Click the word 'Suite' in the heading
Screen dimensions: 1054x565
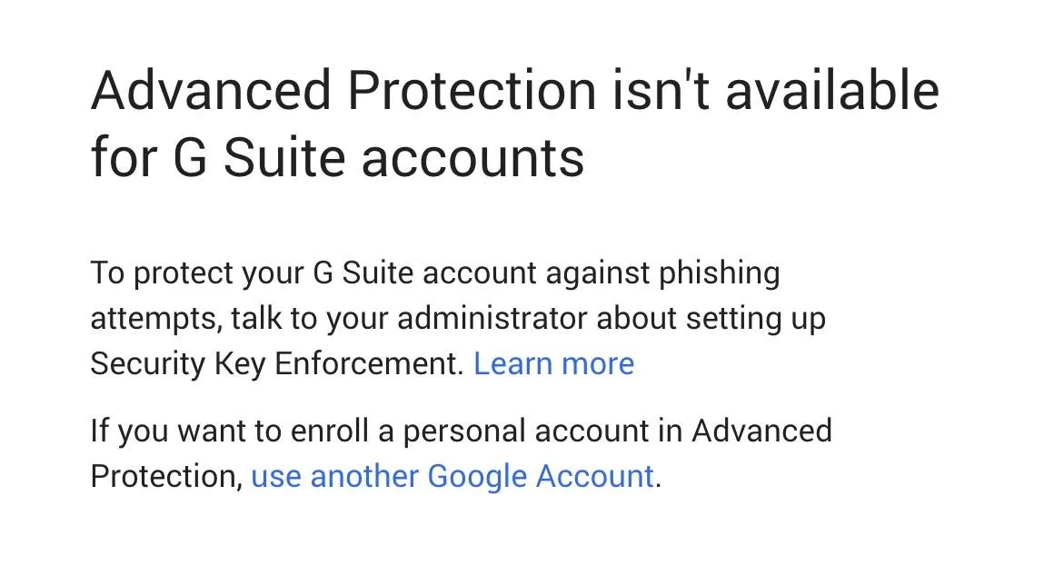click(284, 158)
